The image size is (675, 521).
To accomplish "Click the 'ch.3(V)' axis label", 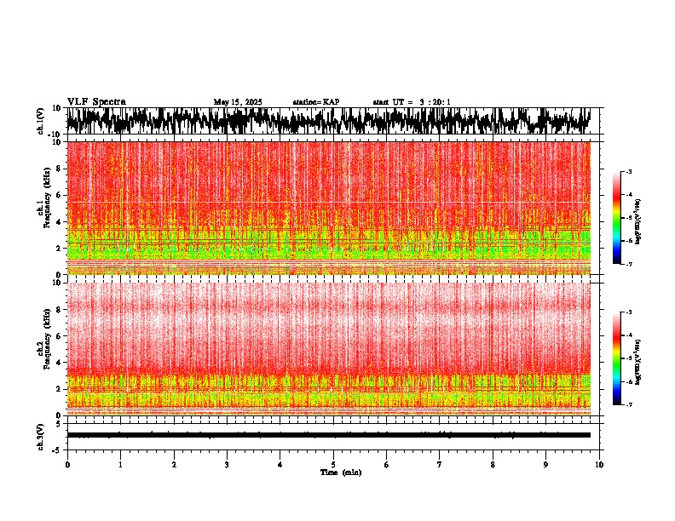I will pos(41,437).
